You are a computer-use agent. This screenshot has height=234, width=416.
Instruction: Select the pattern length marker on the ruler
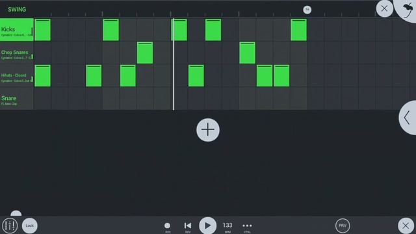point(307,10)
